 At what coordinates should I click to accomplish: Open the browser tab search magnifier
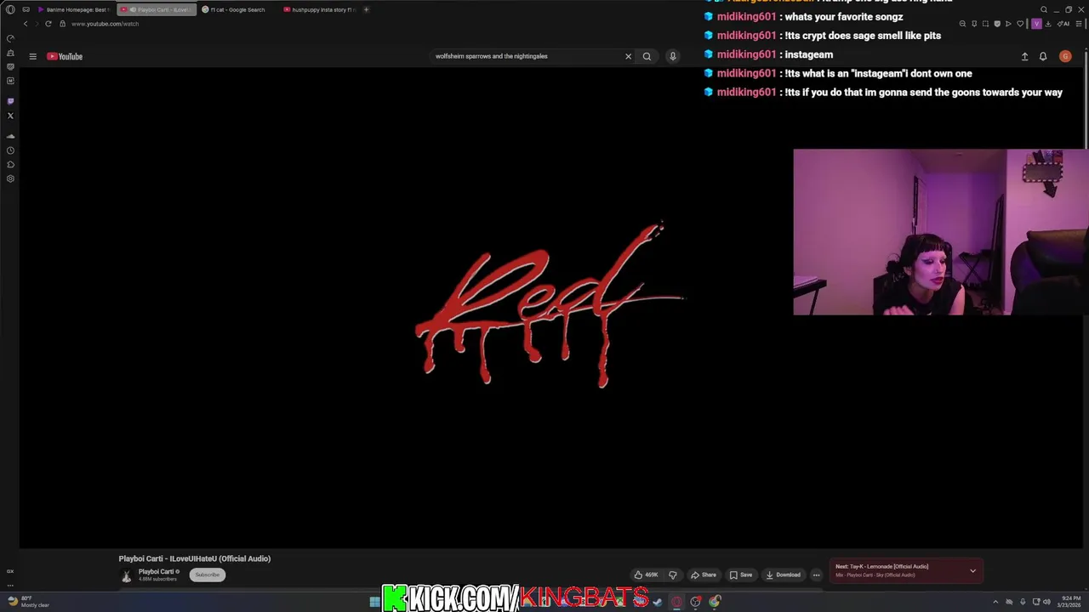click(x=1044, y=9)
